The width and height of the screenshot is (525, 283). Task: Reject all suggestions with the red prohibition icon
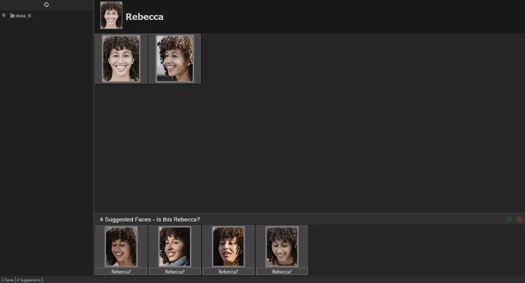pos(519,219)
